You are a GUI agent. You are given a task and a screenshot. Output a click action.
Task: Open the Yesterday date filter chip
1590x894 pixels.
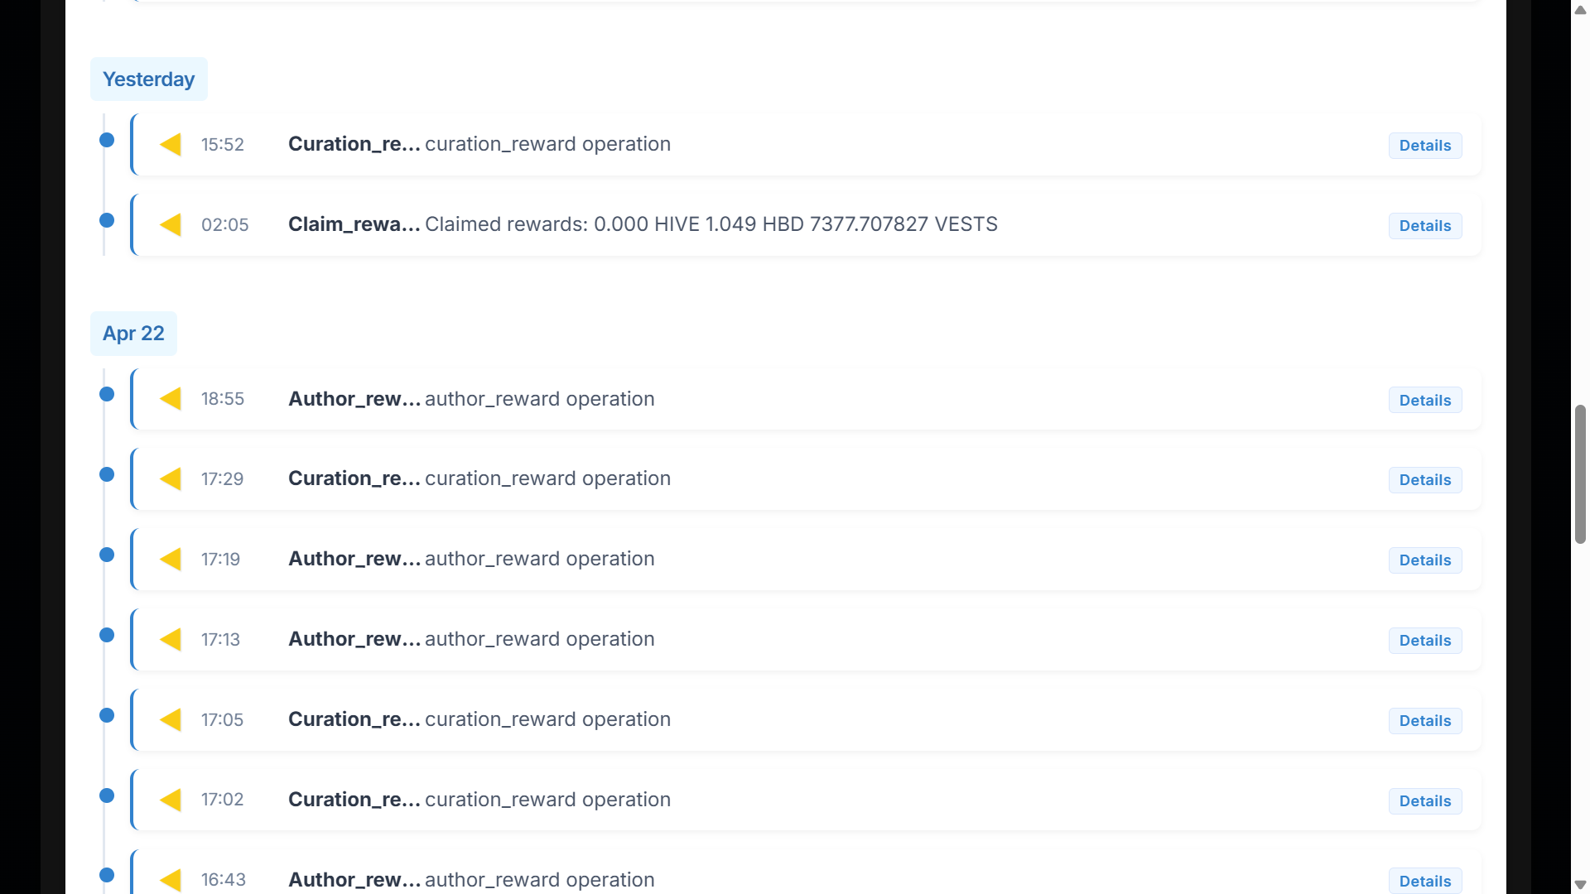(148, 79)
